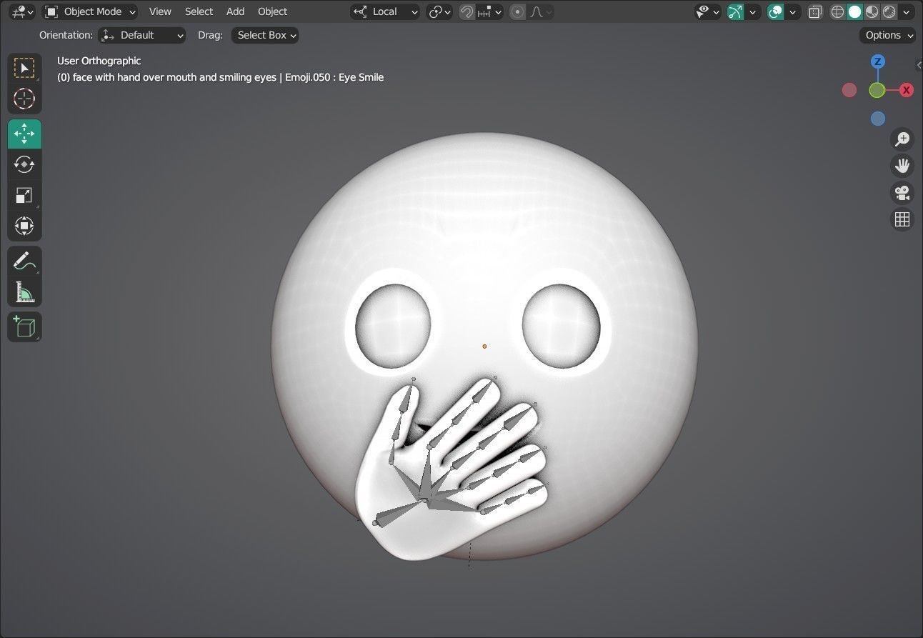Select the Scale tool
Image resolution: width=923 pixels, height=638 pixels.
[24, 195]
